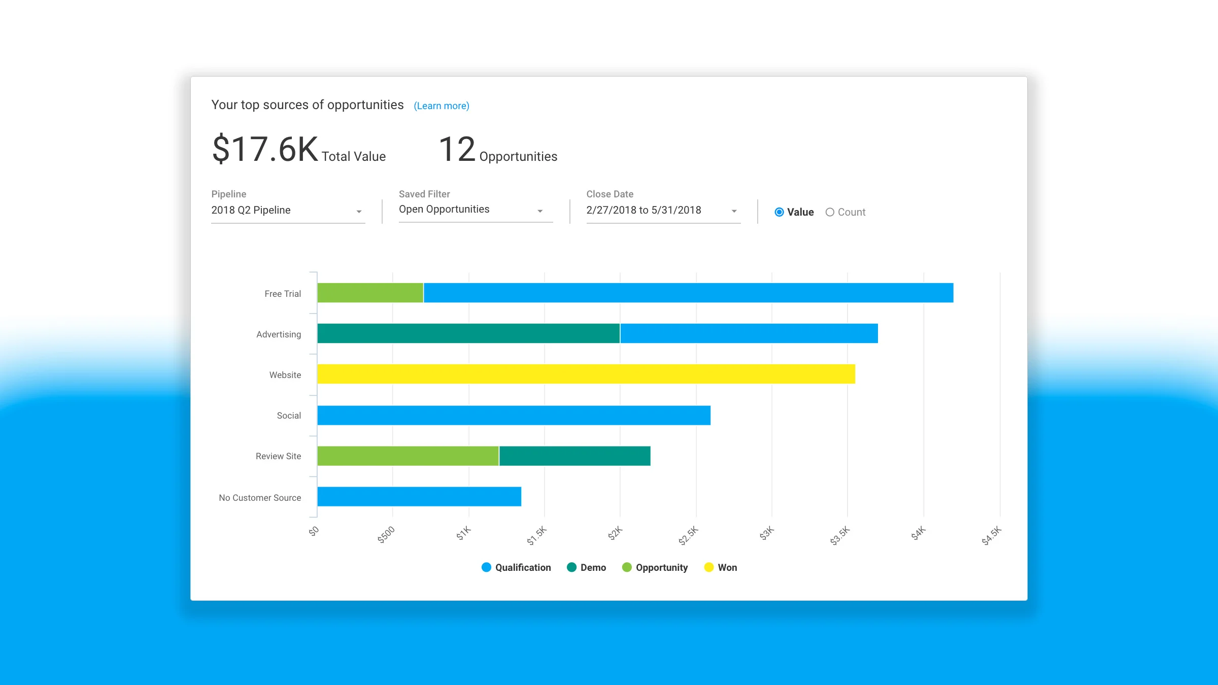Click the blue Social bar
The image size is (1218, 685).
coord(514,415)
